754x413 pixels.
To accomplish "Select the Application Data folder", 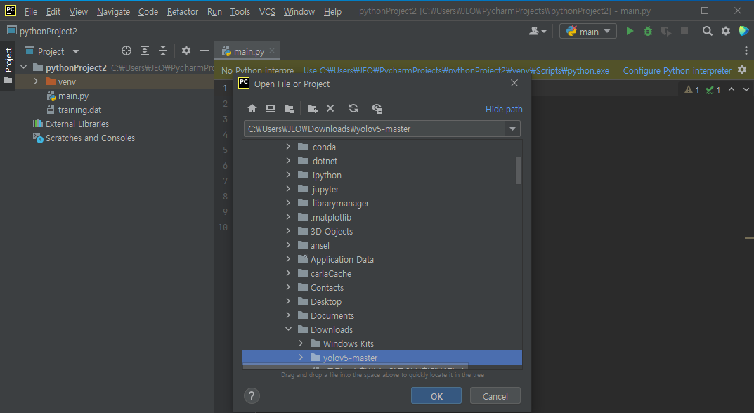I will pos(342,259).
